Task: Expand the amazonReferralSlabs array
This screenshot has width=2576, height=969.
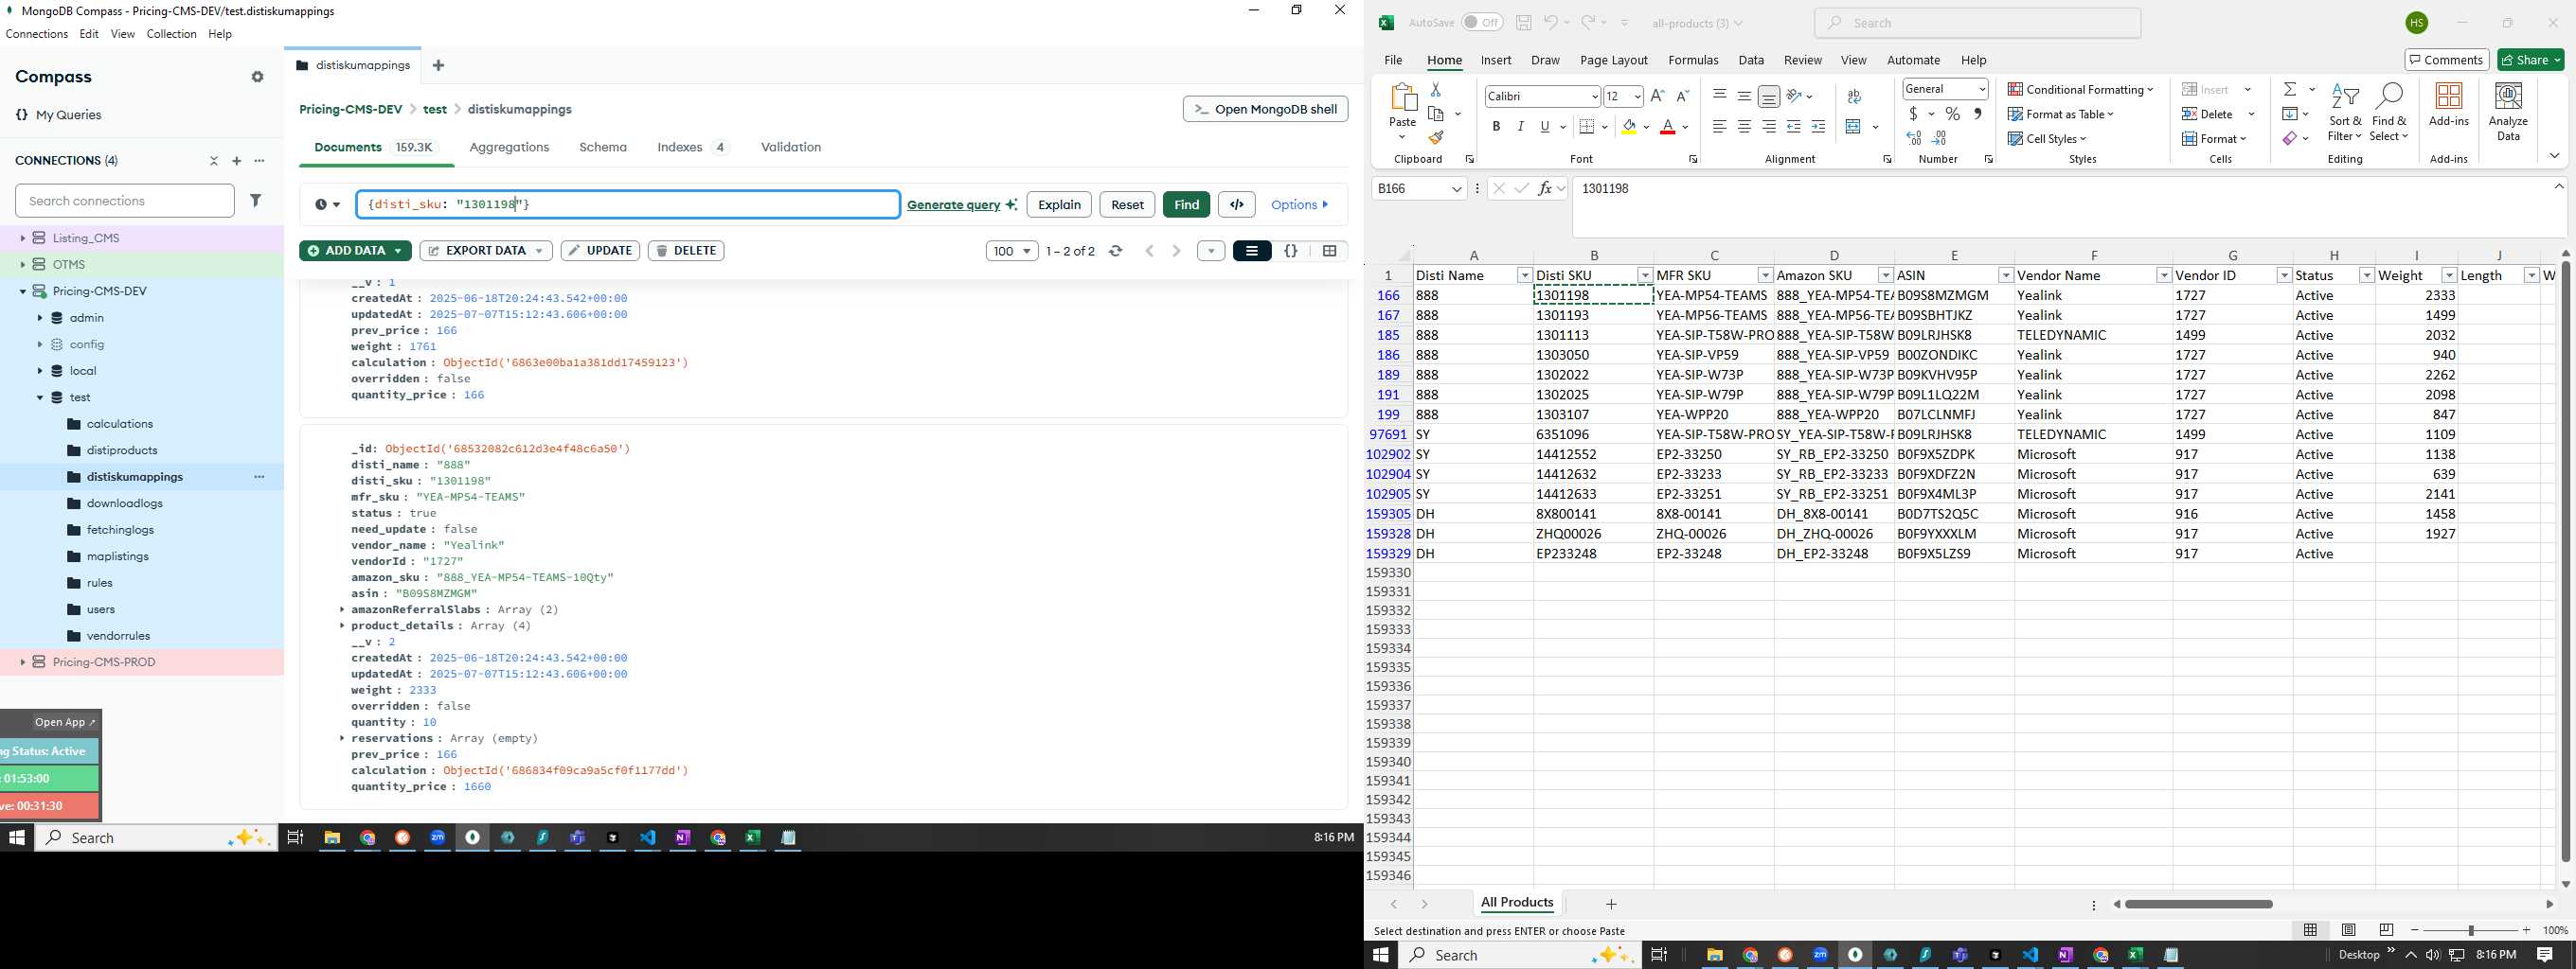Action: pyautogui.click(x=342, y=609)
